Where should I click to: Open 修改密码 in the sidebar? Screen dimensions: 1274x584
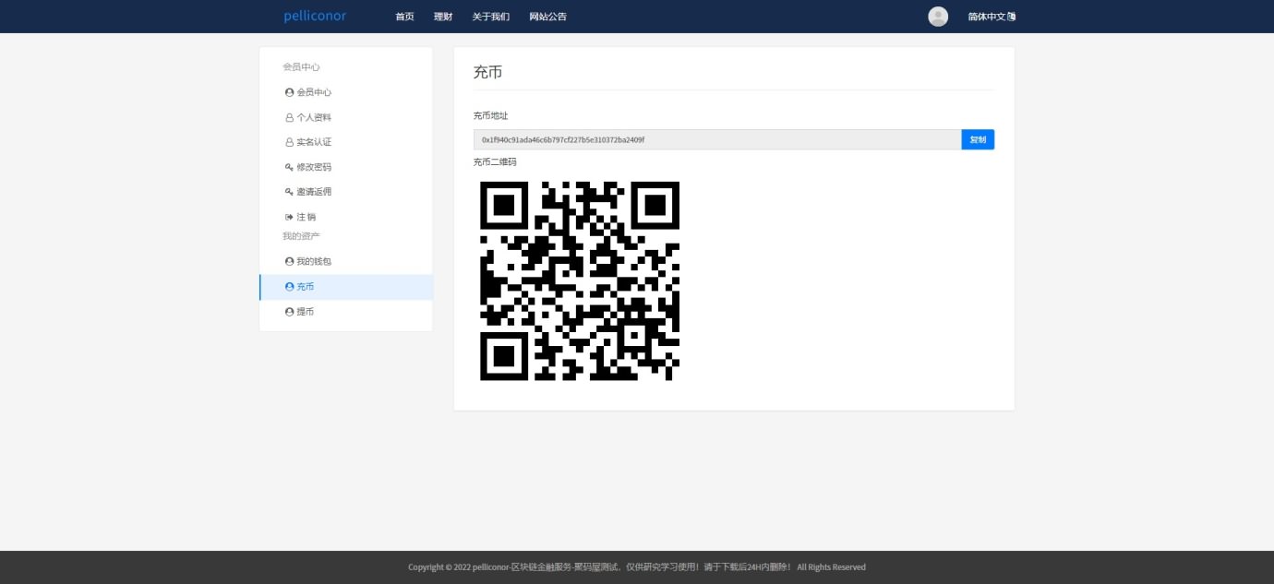pyautogui.click(x=314, y=167)
